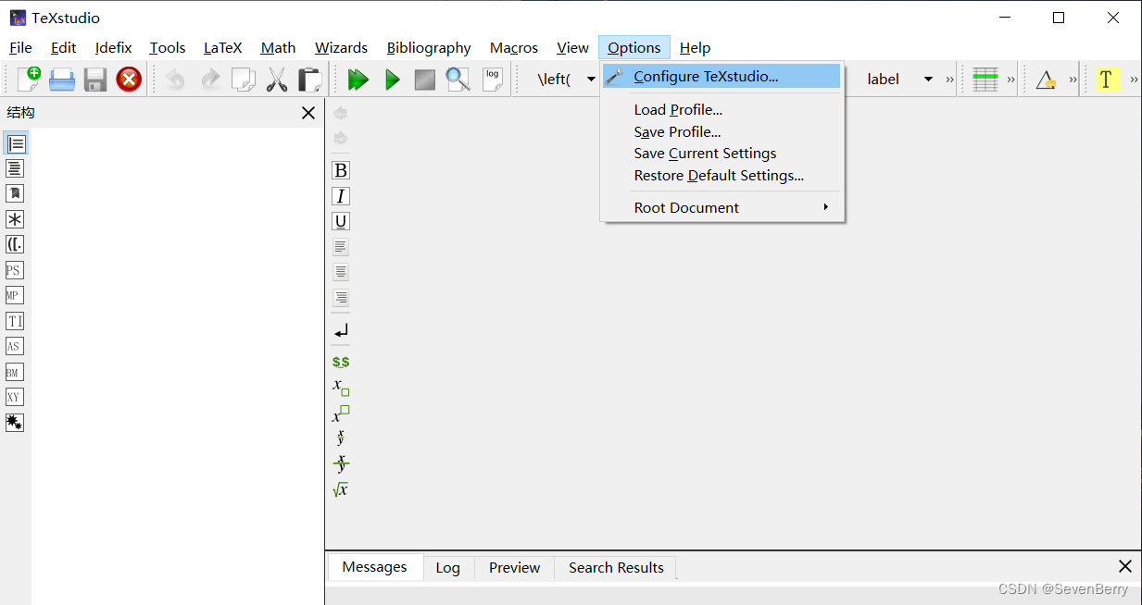Open the File menu
The image size is (1142, 605).
[20, 48]
